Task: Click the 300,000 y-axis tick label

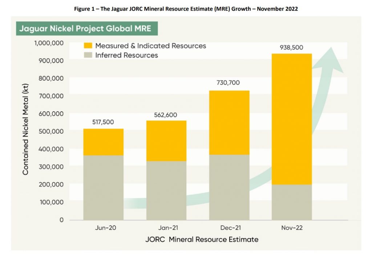Action: (51, 167)
